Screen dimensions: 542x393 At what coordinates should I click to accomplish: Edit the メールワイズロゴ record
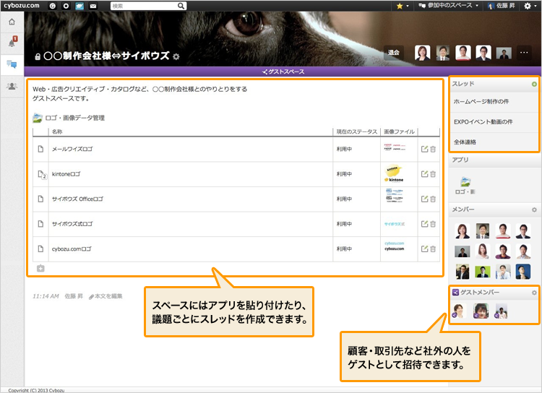pyautogui.click(x=424, y=149)
